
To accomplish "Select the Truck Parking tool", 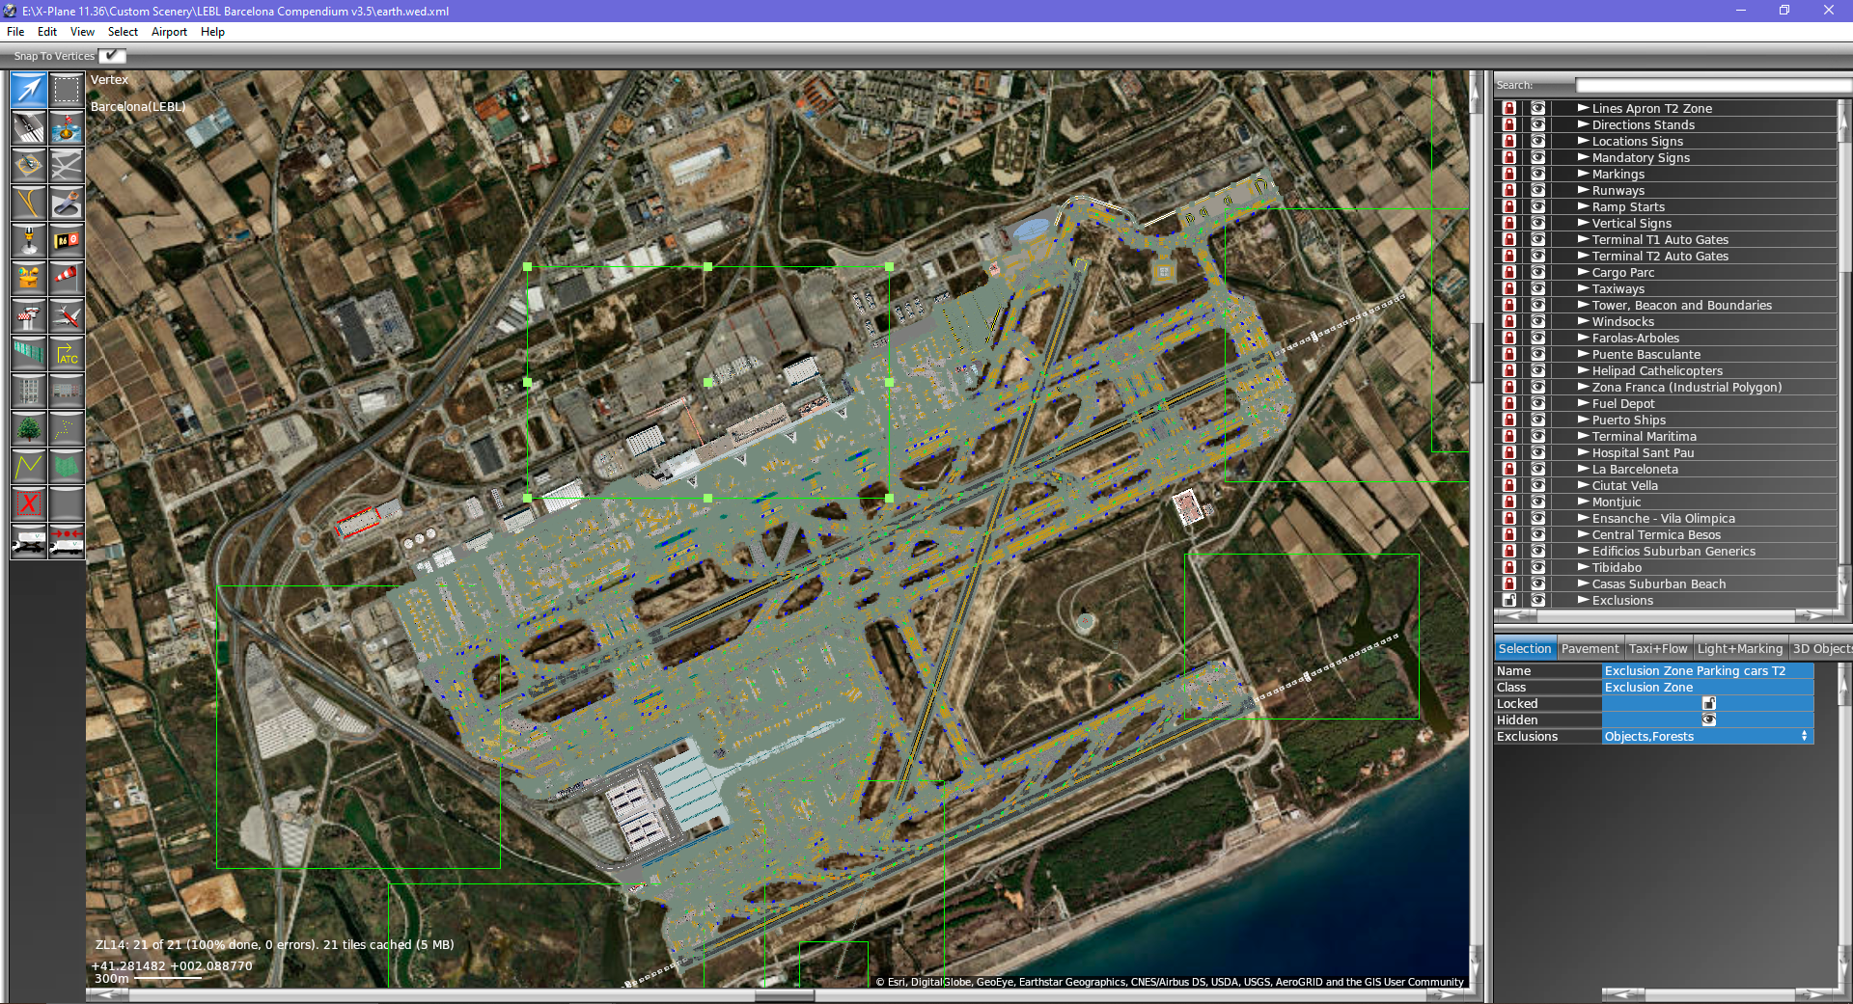I will [29, 542].
